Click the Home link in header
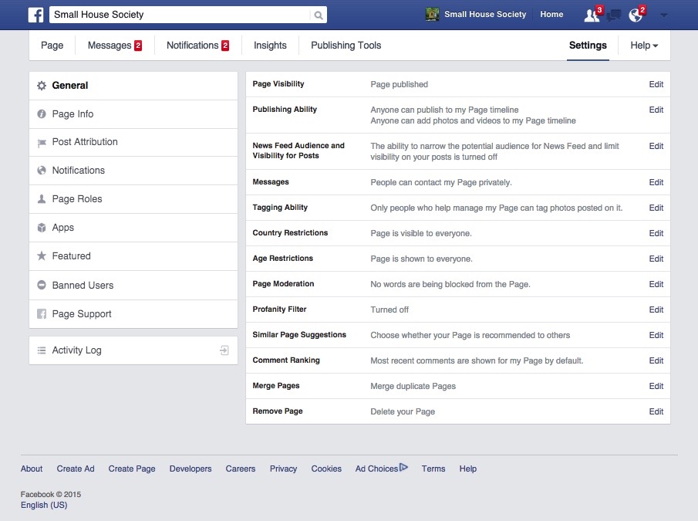This screenshot has height=521, width=698. click(x=551, y=14)
